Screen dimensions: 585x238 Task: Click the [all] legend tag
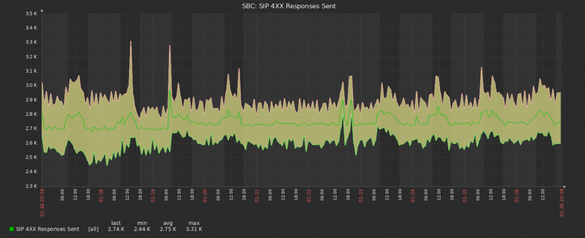pos(93,229)
